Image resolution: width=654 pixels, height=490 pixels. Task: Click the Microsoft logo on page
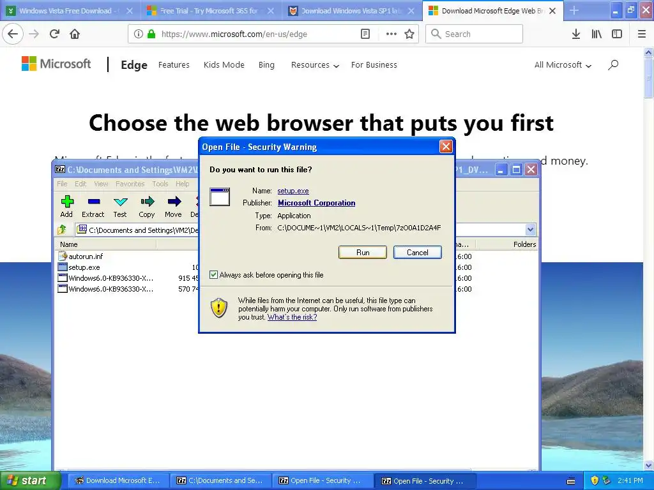click(56, 64)
